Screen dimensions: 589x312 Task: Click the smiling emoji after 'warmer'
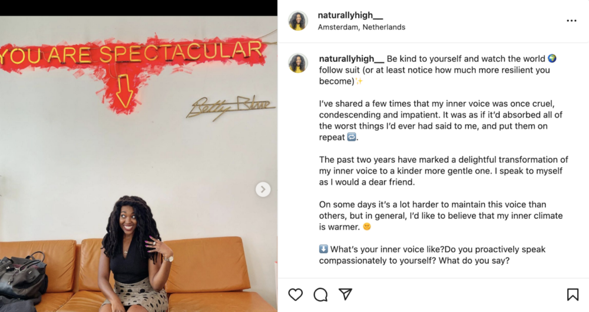point(367,227)
